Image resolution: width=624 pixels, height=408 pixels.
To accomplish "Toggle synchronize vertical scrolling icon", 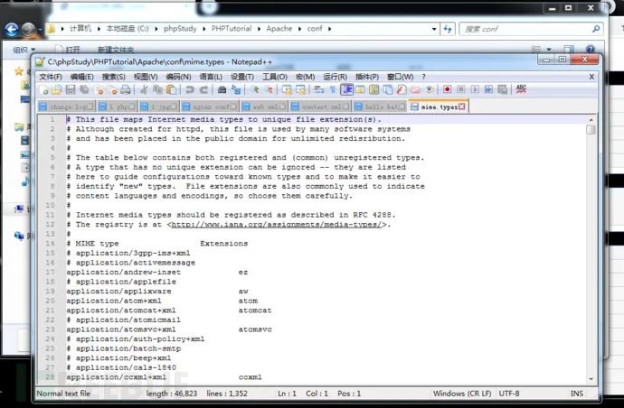I will click(x=287, y=89).
